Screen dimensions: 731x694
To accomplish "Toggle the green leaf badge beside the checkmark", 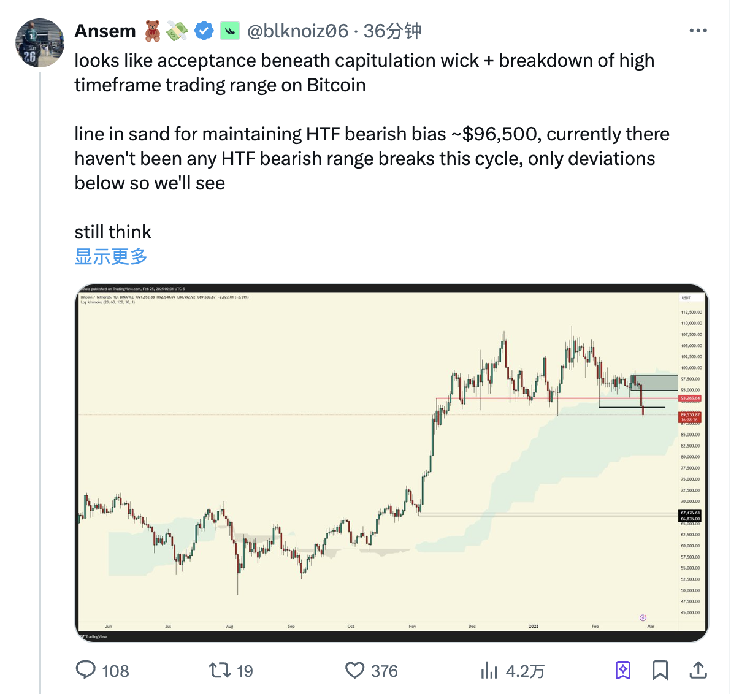I will tap(229, 29).
